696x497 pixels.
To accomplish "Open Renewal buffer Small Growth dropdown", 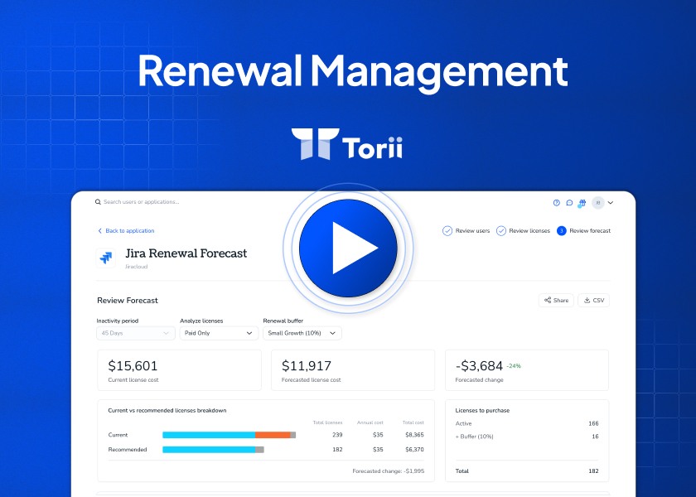I will (x=302, y=333).
